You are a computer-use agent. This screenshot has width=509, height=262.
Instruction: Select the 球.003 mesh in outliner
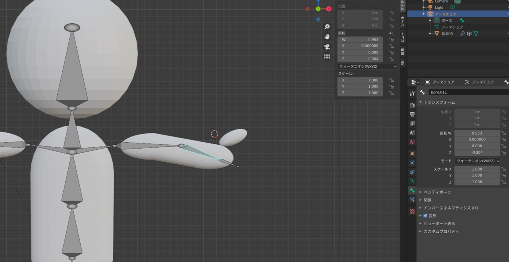coord(447,33)
